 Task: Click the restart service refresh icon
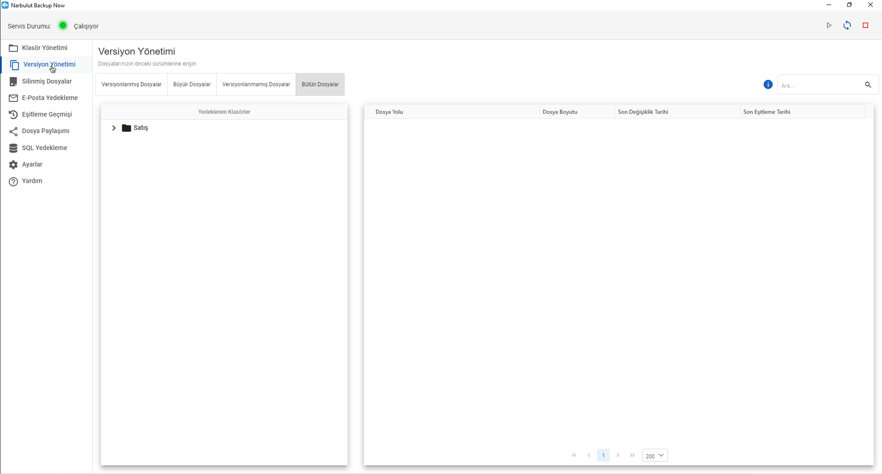(x=847, y=26)
